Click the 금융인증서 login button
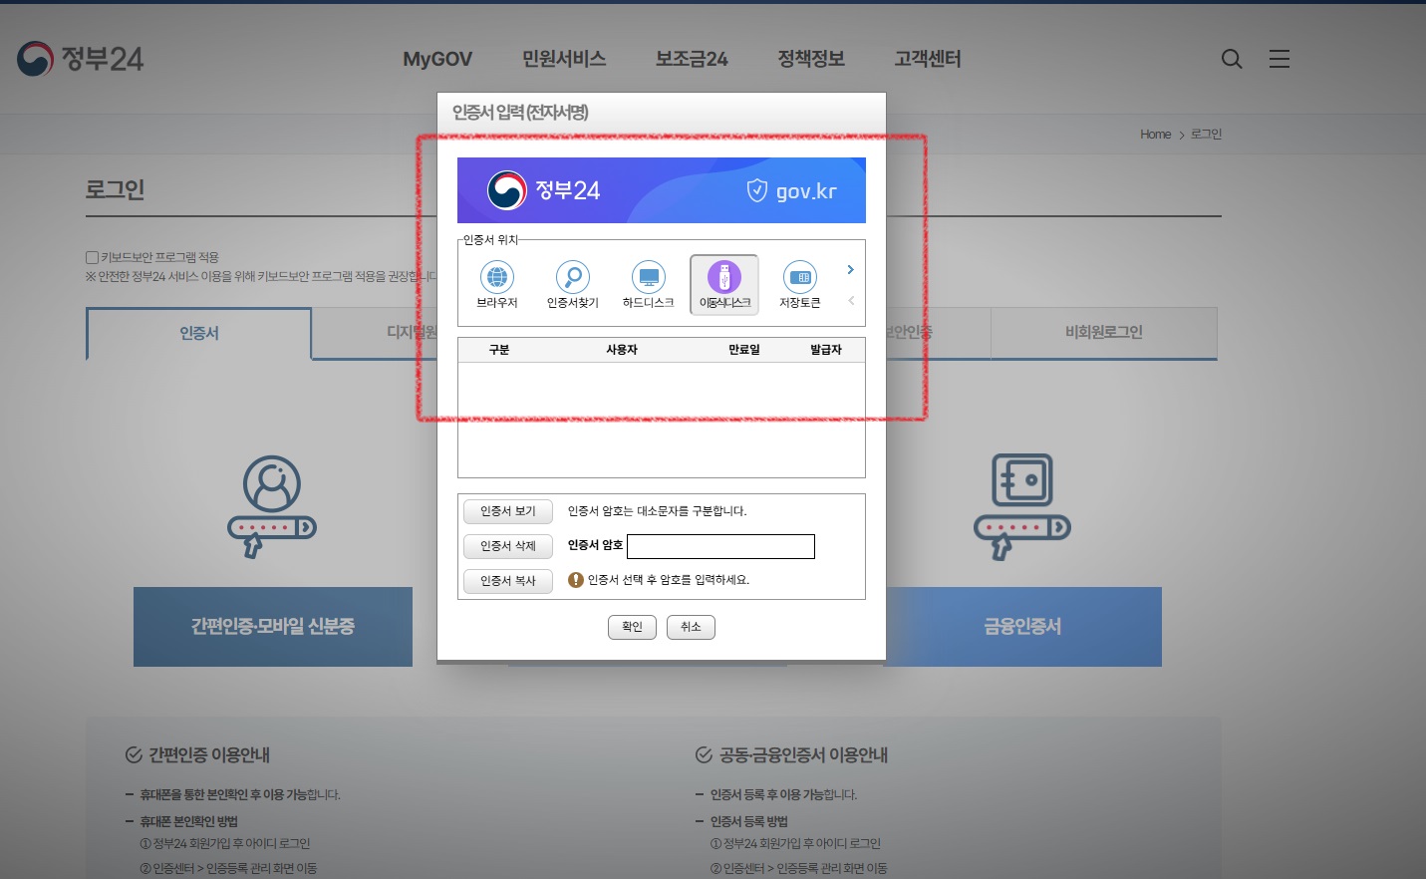 (1022, 627)
